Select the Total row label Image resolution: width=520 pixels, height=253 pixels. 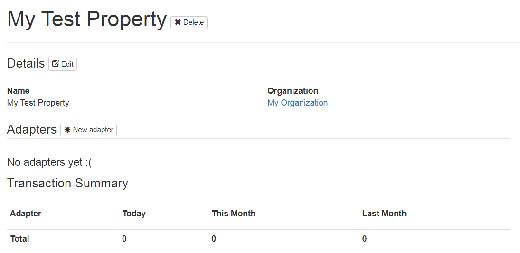20,239
